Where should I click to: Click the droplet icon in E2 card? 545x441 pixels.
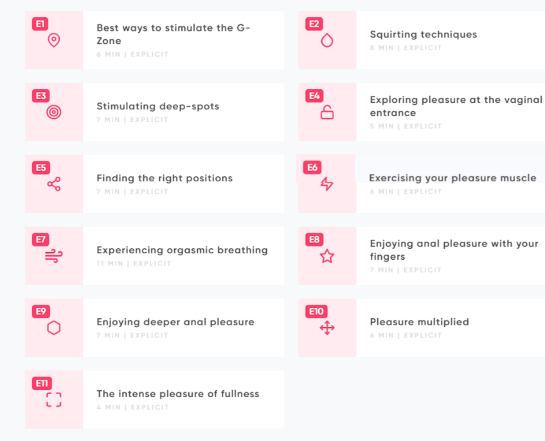click(x=327, y=40)
